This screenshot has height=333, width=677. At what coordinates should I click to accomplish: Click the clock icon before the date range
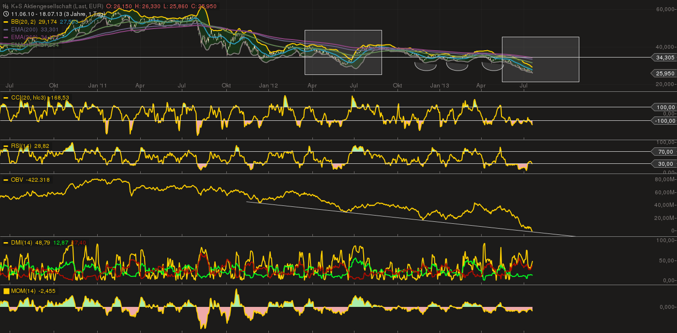(6, 14)
